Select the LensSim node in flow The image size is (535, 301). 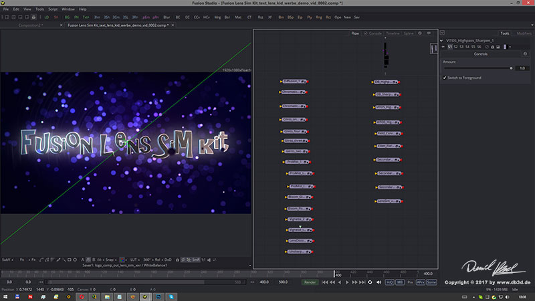389,201
